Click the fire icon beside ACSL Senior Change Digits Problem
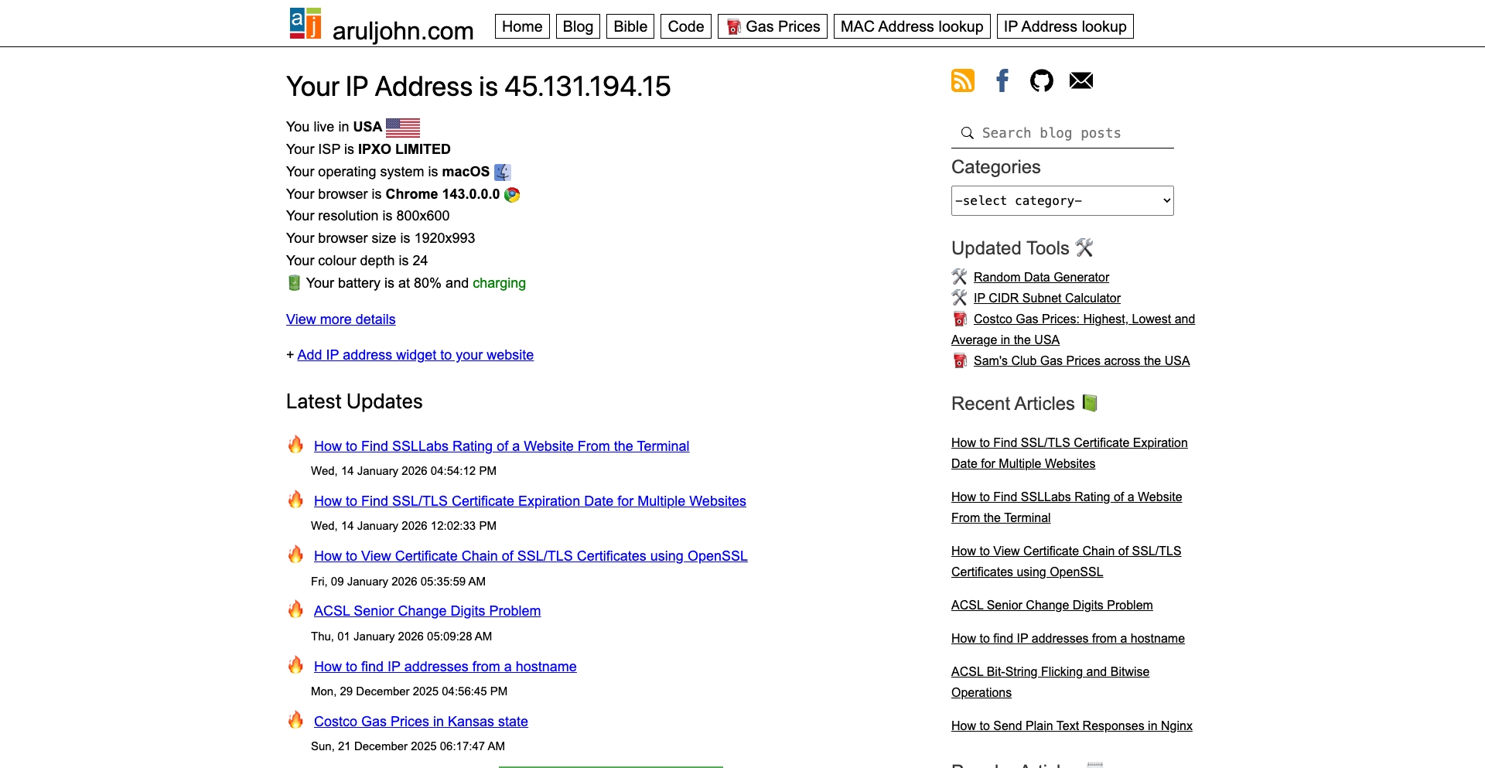1485x768 pixels. click(295, 609)
